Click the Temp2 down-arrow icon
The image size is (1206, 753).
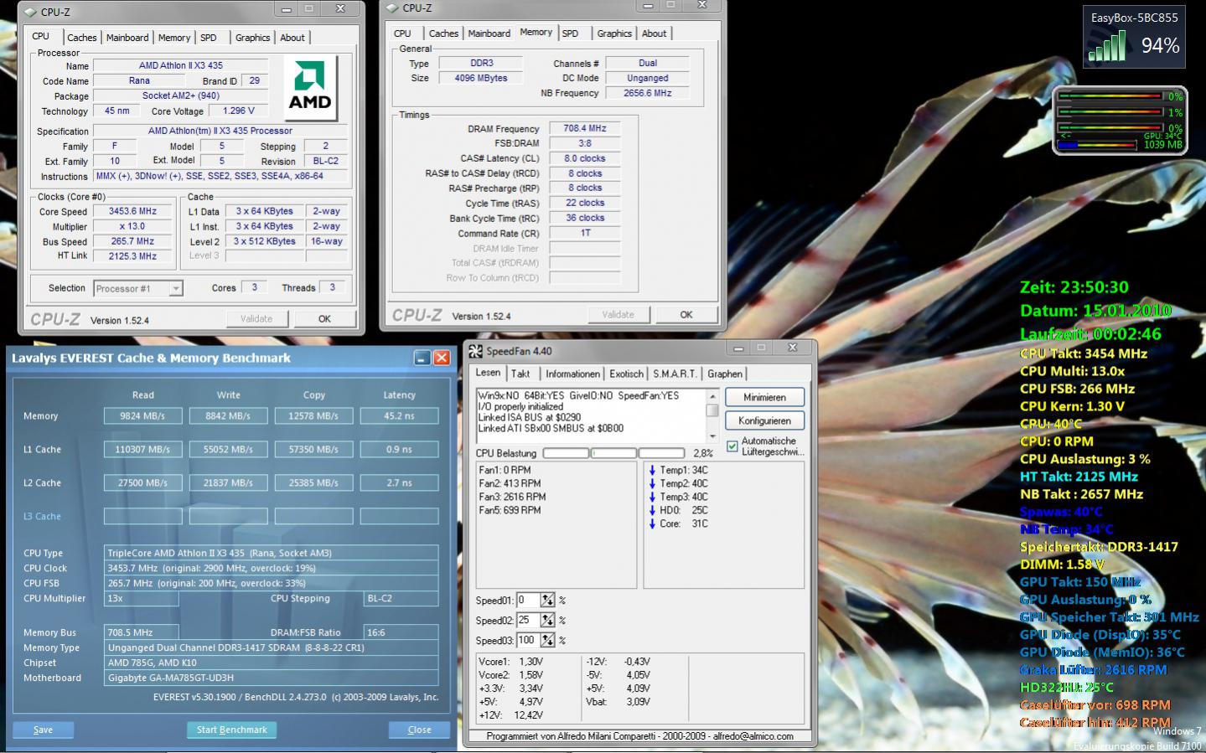point(652,483)
